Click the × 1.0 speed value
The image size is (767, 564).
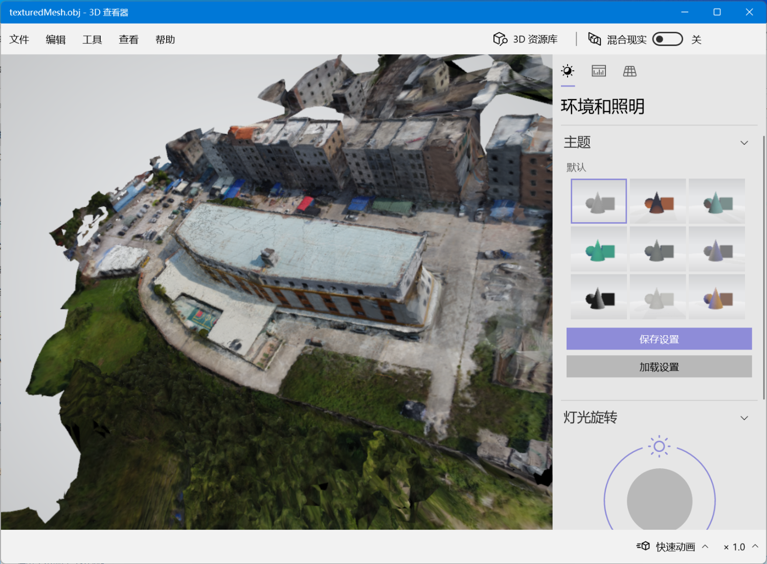(734, 547)
